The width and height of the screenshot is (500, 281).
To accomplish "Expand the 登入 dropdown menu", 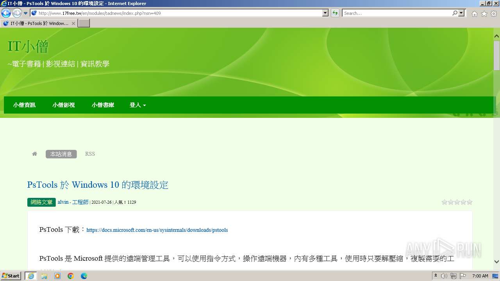I will pyautogui.click(x=137, y=105).
